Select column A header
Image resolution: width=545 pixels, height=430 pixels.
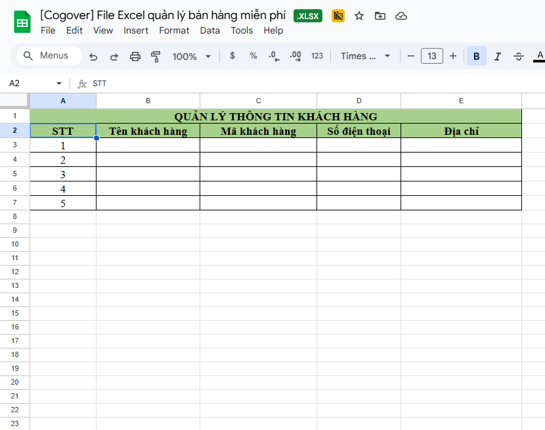pos(63,101)
